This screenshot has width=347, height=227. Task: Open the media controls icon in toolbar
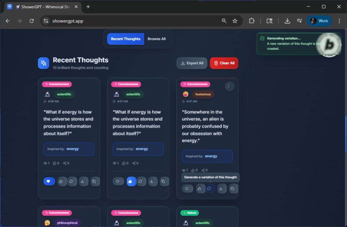[x=299, y=21]
